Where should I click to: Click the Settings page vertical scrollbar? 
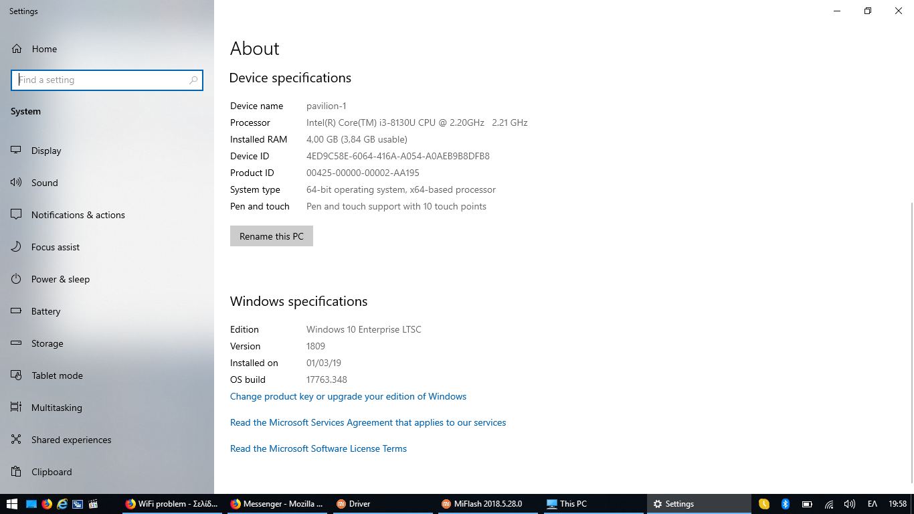pyautogui.click(x=911, y=341)
